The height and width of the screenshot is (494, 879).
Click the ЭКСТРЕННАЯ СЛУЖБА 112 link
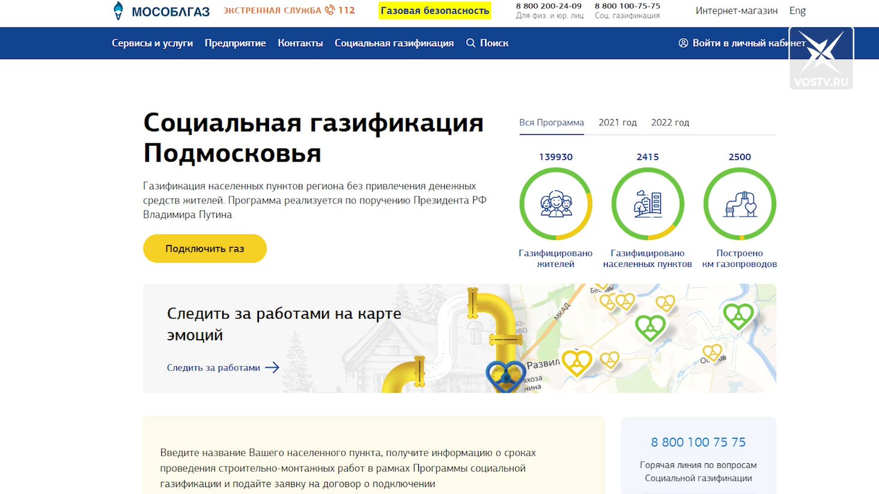pos(289,10)
